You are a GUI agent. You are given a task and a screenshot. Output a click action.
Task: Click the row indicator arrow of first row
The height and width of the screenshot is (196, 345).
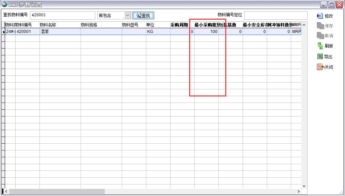(x=3, y=32)
